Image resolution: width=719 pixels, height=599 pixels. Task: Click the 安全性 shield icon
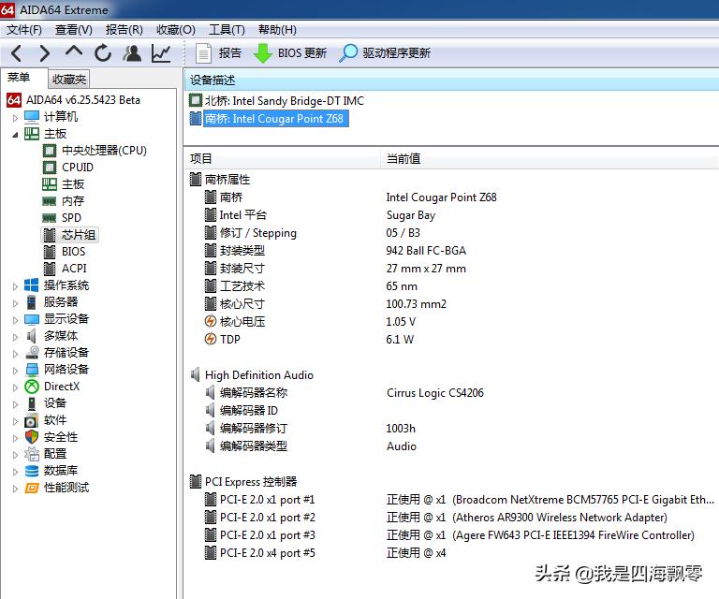click(32, 437)
